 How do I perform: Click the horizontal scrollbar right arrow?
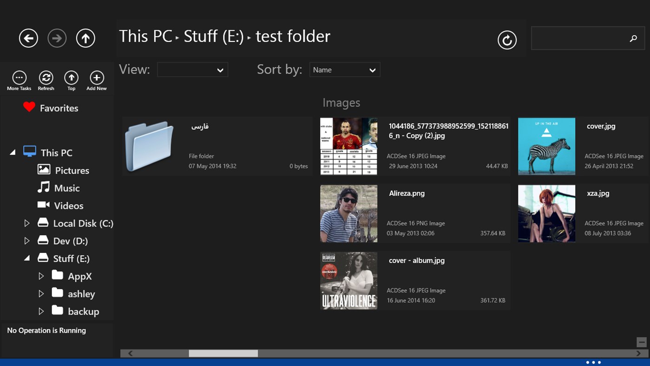pyautogui.click(x=638, y=353)
